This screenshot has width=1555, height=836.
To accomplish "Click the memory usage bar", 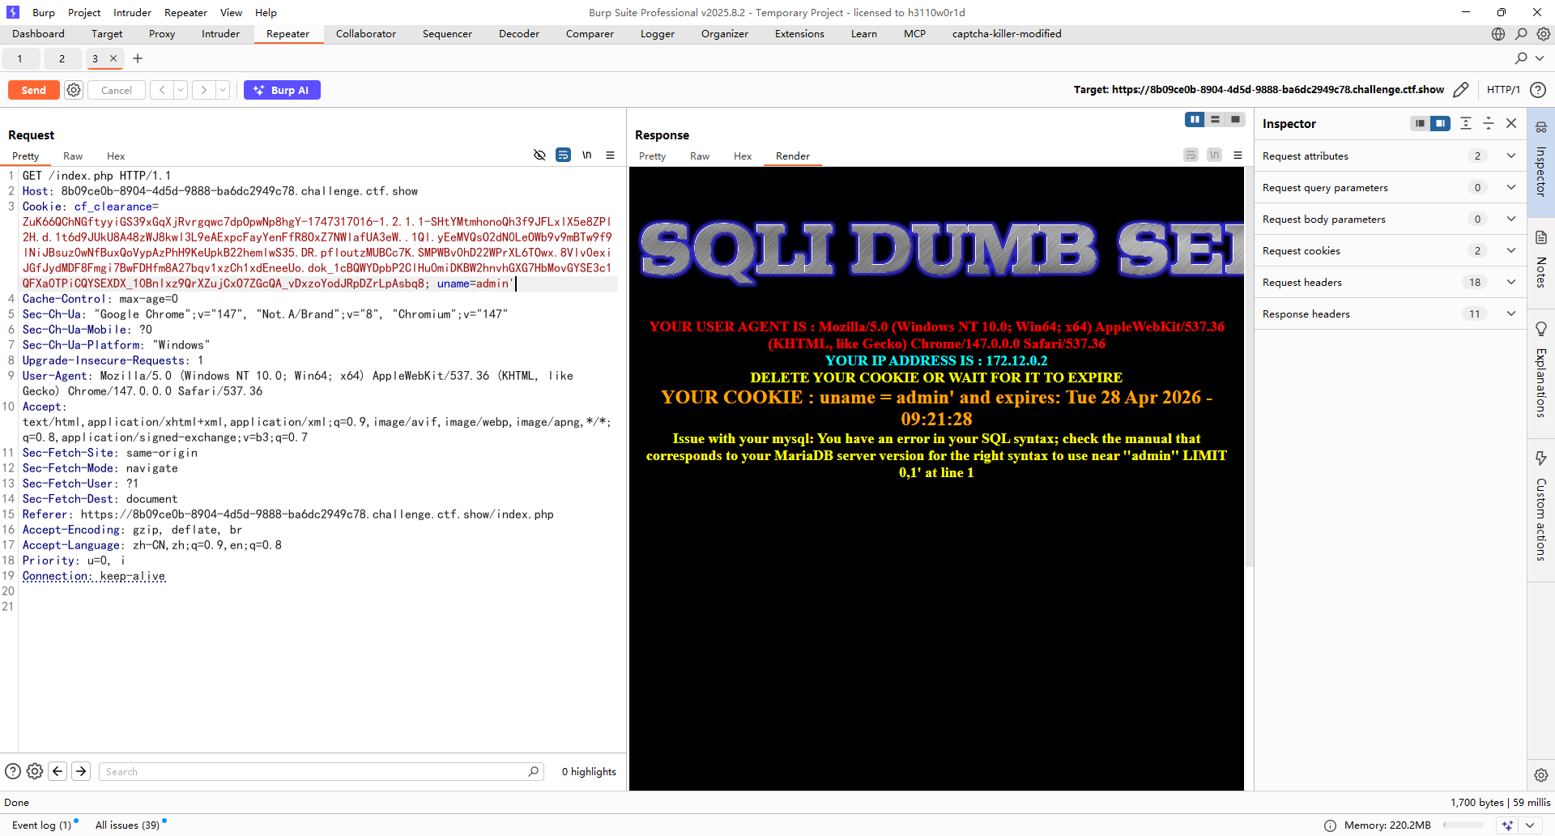I will tap(1463, 825).
